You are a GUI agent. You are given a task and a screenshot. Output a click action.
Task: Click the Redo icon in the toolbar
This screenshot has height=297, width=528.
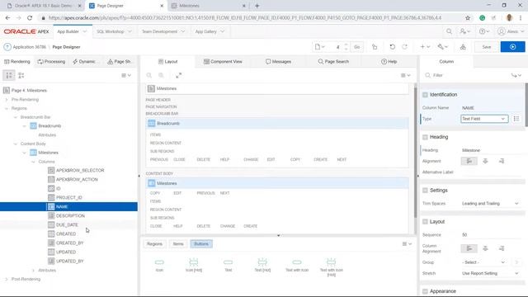pyautogui.click(x=405, y=47)
